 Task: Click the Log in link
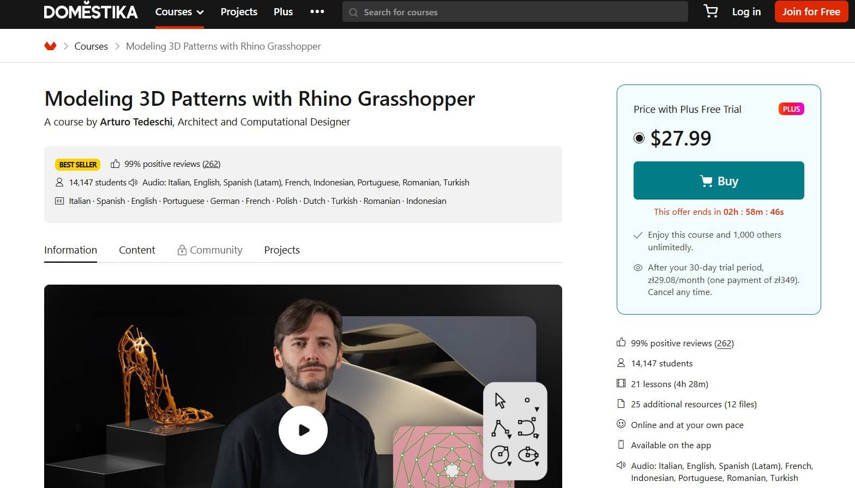pyautogui.click(x=746, y=12)
